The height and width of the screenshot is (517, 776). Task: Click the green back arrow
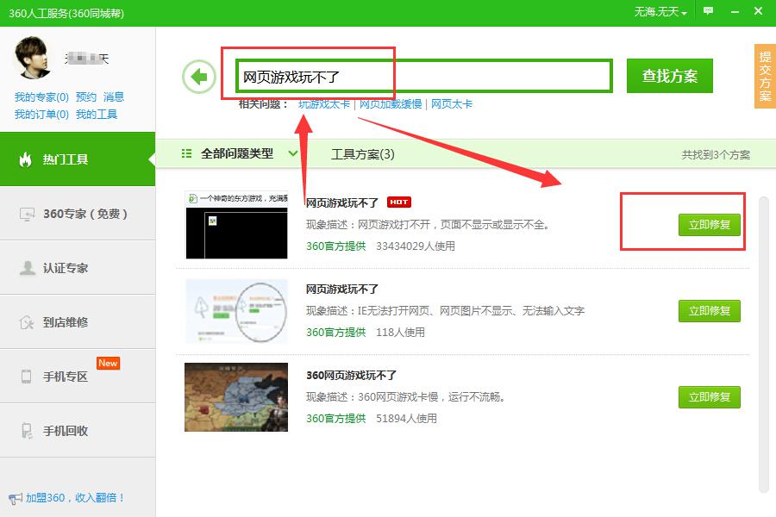click(199, 76)
